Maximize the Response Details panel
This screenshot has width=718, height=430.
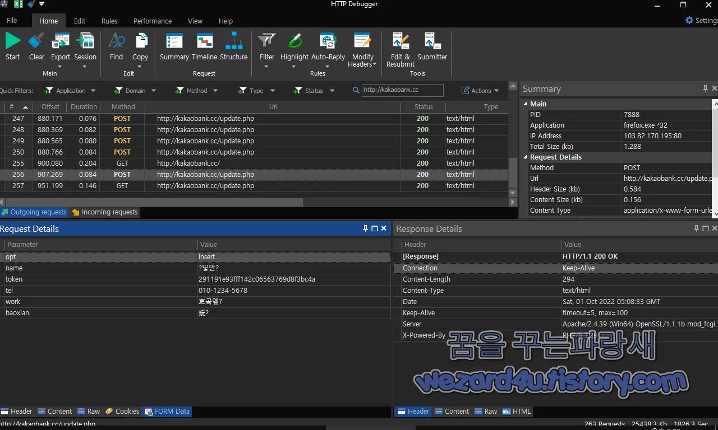tap(705, 228)
